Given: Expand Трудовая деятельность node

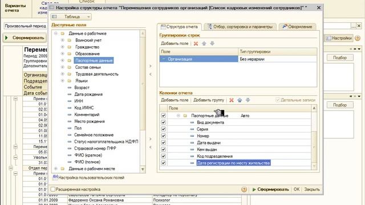Looking at the screenshot, I should click(x=62, y=74).
